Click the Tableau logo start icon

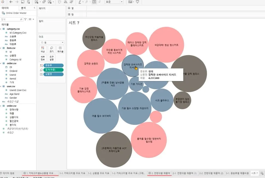tap(2, 2)
